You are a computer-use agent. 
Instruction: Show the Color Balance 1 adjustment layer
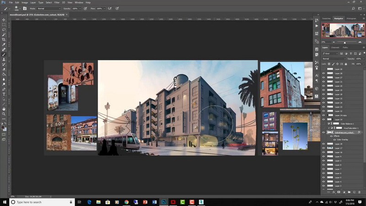[323, 124]
